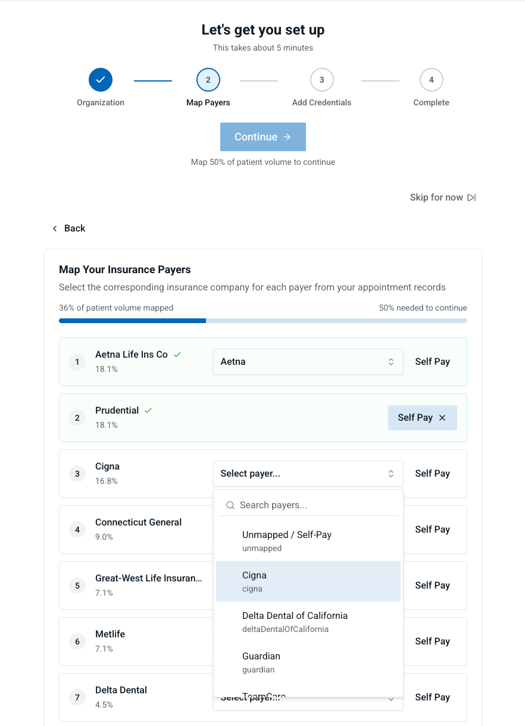Viewport: 525px width, 726px height.
Task: Click the patient volume mapped progress bar
Action: coord(262,321)
